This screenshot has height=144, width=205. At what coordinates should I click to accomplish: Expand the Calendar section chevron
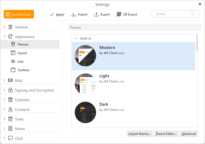click(x=5, y=100)
